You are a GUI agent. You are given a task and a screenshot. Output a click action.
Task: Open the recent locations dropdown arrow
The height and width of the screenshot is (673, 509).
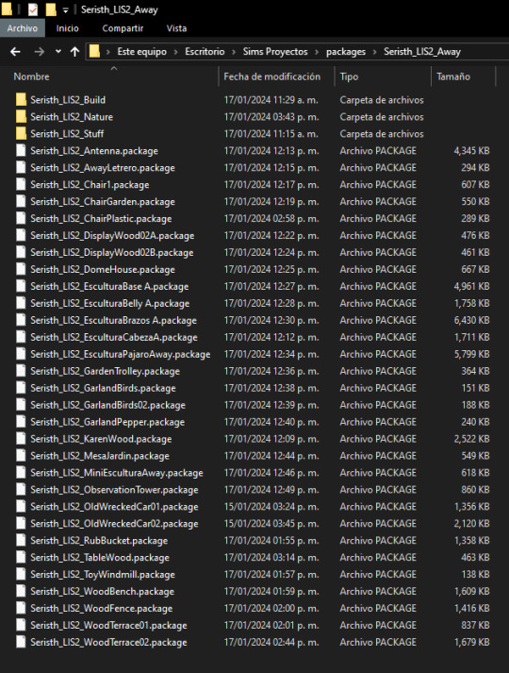click(x=58, y=52)
